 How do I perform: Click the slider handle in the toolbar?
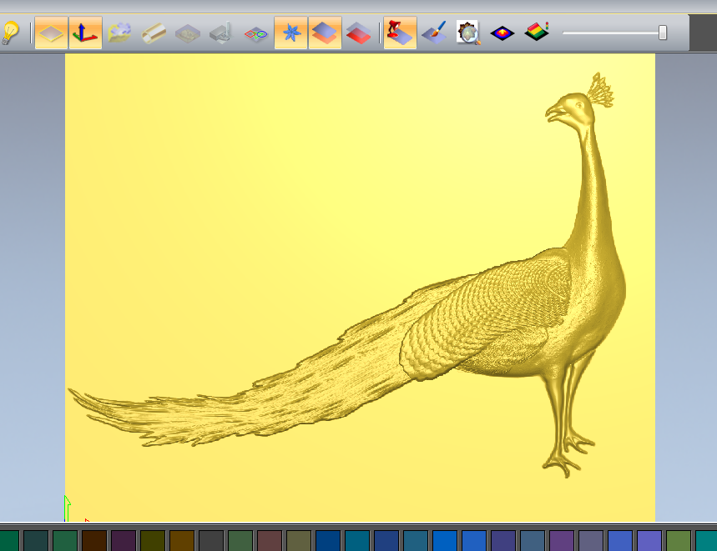tap(662, 33)
